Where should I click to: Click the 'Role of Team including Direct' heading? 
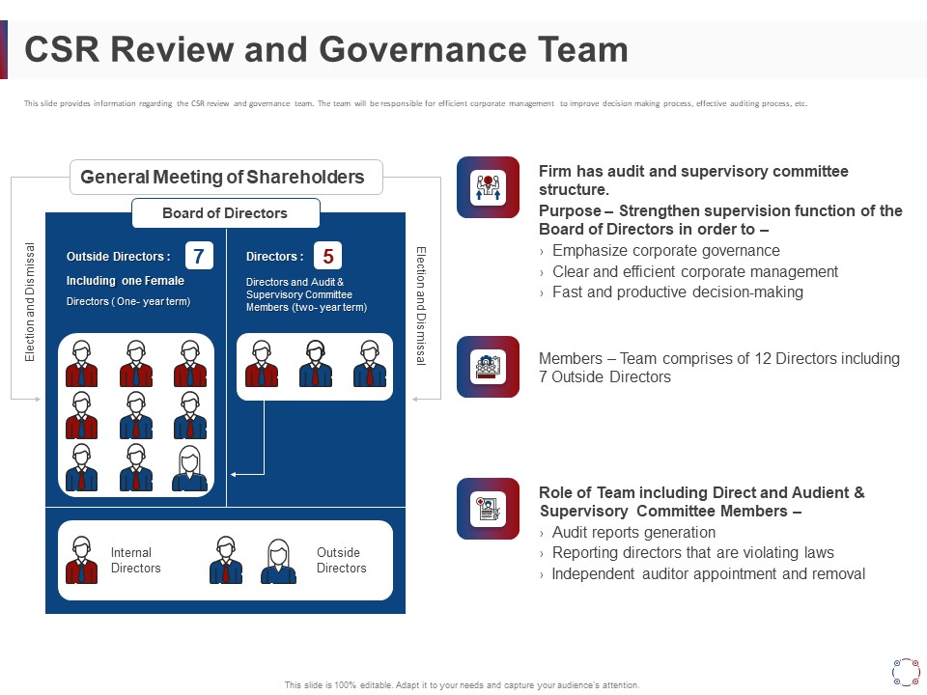coord(702,502)
